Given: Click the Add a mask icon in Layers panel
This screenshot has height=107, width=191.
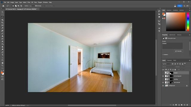Looking at the screenshot, I should pos(176,105).
